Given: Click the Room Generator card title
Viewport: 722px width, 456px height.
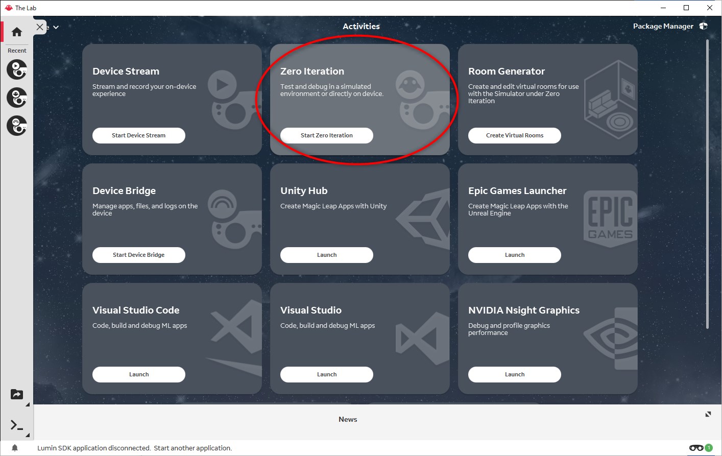Looking at the screenshot, I should (507, 71).
